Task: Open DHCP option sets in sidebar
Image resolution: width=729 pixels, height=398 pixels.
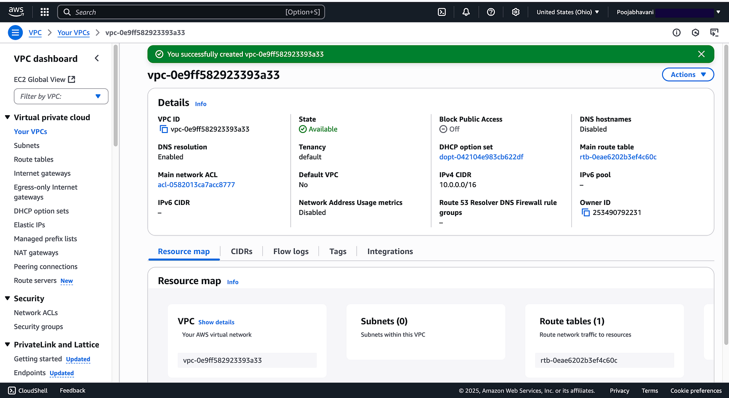Action: [x=41, y=211]
